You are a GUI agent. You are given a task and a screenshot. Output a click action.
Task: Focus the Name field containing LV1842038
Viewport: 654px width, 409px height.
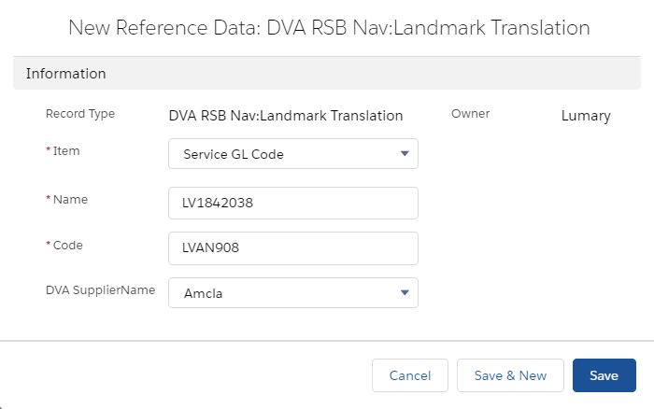click(293, 203)
